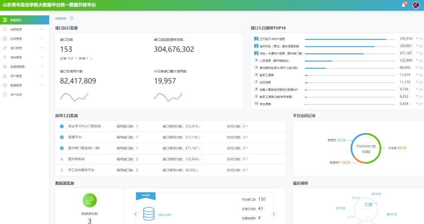
Task: Click the sdyu_udw data source link
Action: pos(164,214)
